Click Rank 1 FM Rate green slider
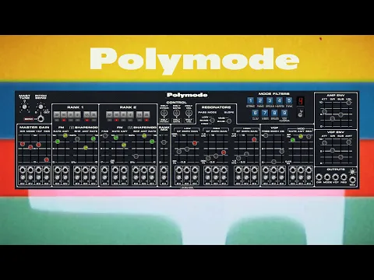374x280 pixels. point(58,142)
